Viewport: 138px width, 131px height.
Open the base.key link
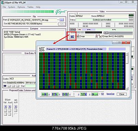(x=111, y=94)
